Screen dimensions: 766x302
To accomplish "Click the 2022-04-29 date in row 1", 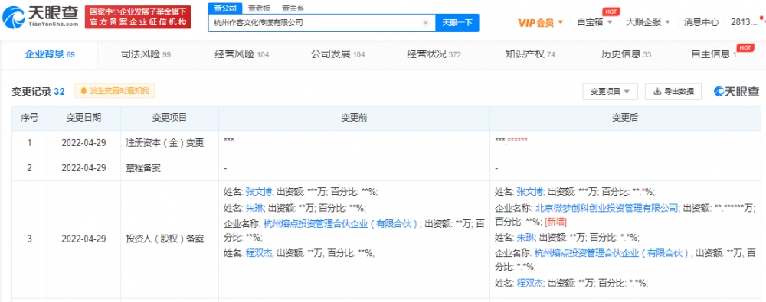I will click(x=84, y=144).
